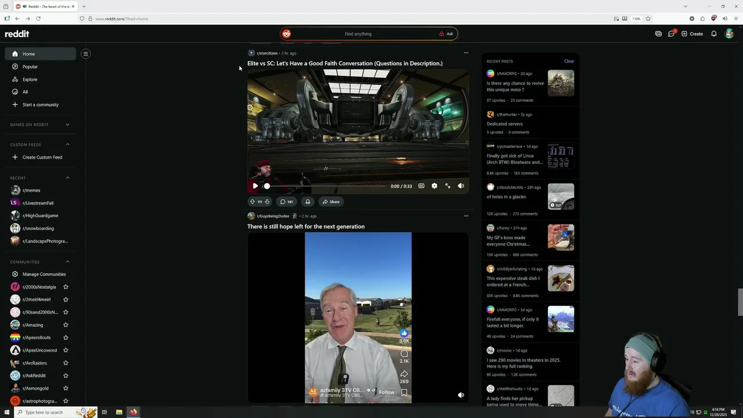The image size is (743, 418).
Task: Open MMORPG unique mmo post thumbnail
Action: click(x=561, y=83)
